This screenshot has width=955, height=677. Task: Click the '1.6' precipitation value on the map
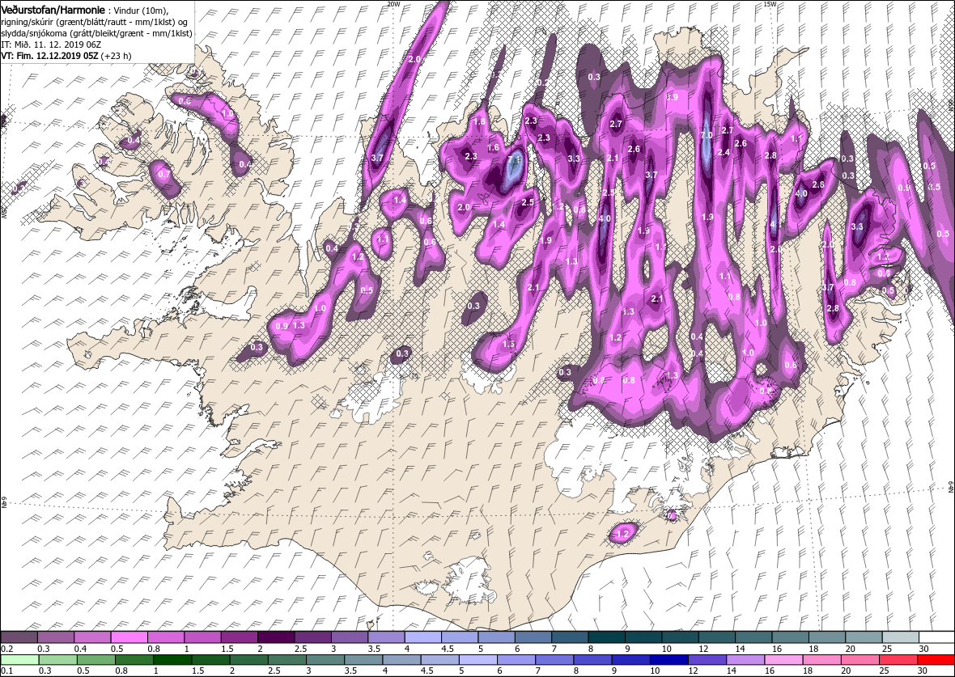[493, 147]
